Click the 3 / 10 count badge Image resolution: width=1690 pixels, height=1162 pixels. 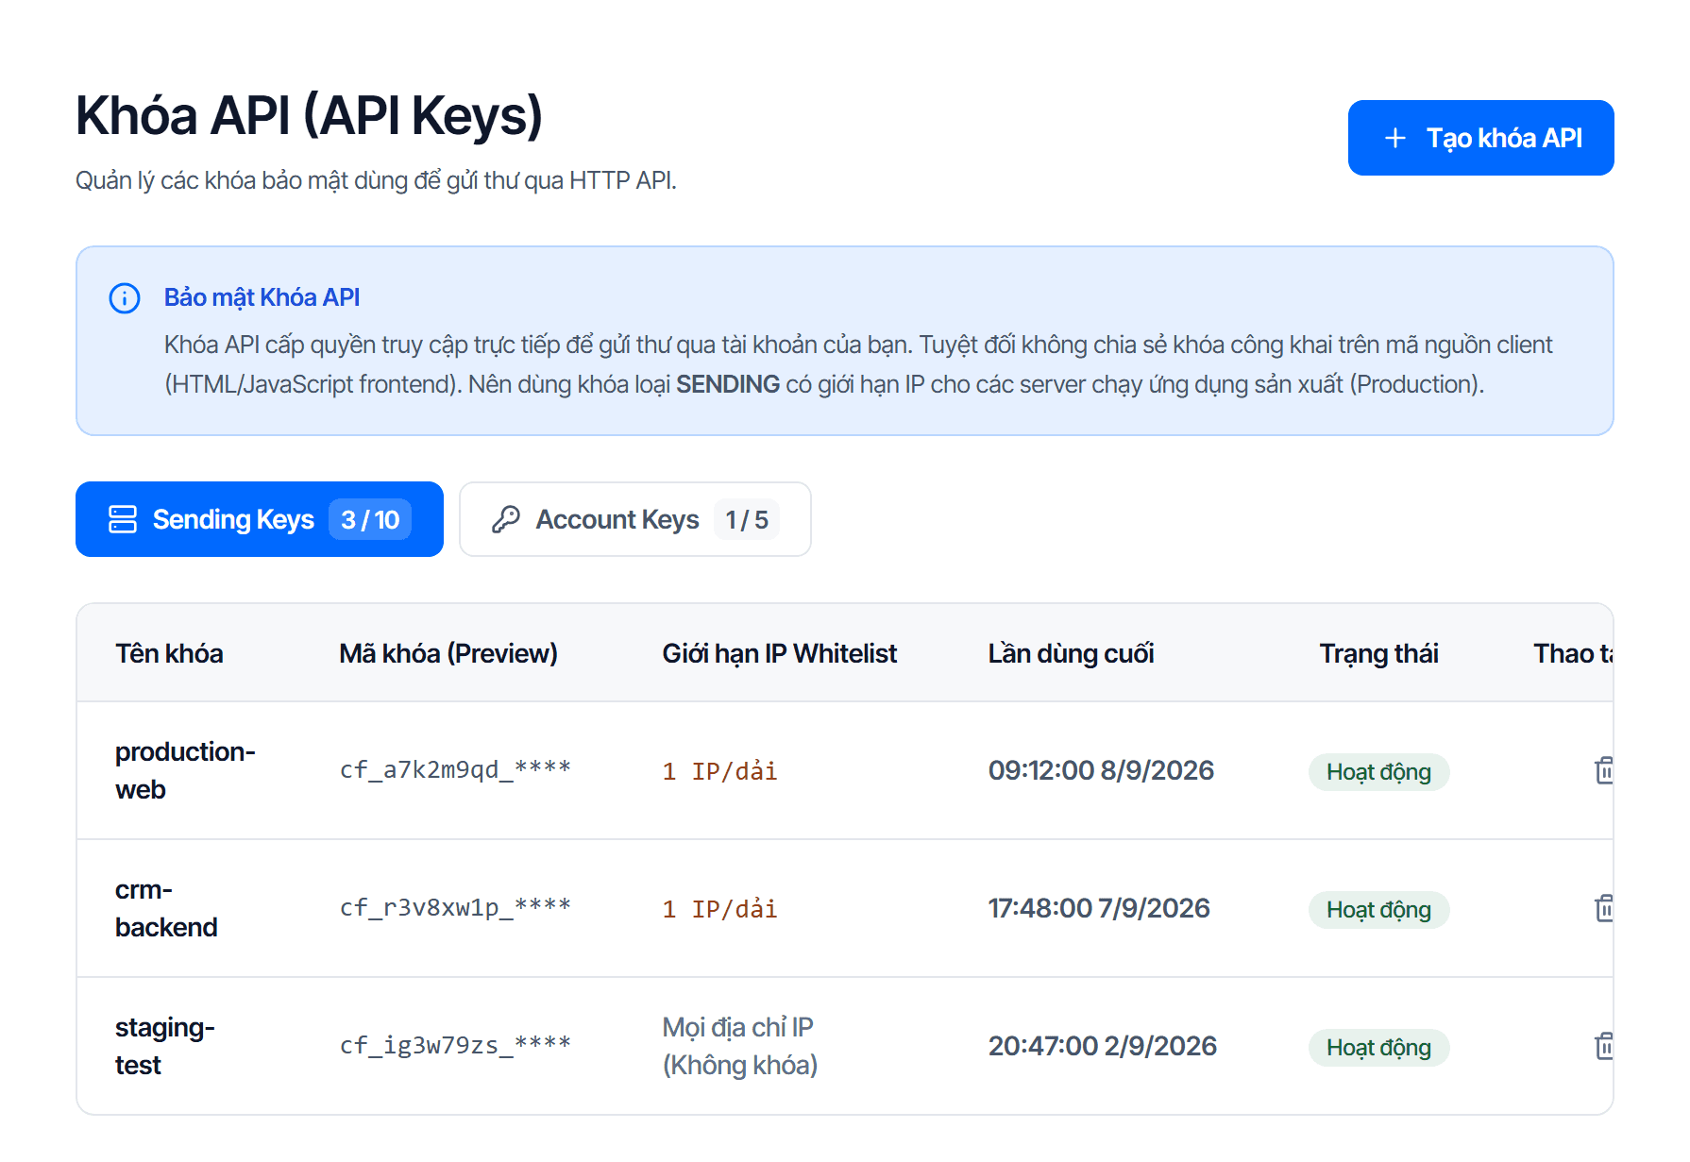370,519
